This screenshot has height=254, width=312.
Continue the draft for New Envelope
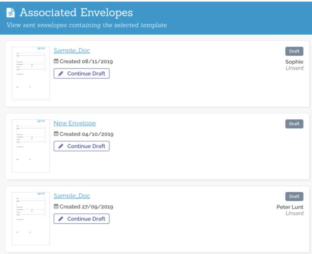click(x=82, y=146)
